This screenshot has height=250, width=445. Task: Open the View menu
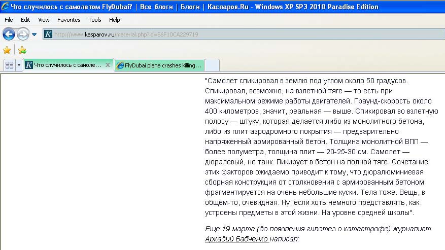pyautogui.click(x=44, y=20)
